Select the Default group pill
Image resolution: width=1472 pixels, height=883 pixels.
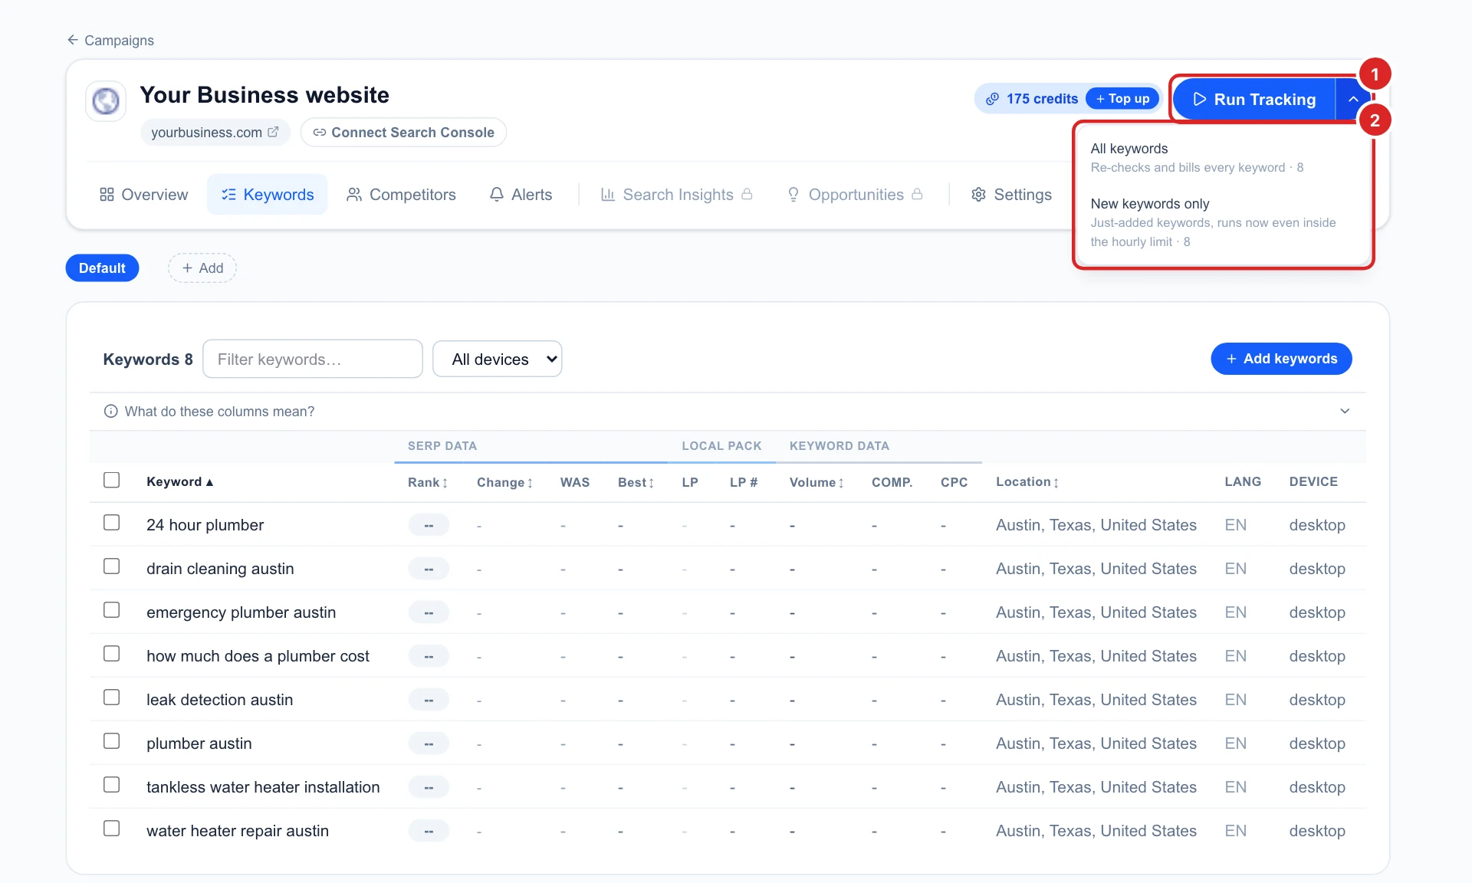pos(102,268)
